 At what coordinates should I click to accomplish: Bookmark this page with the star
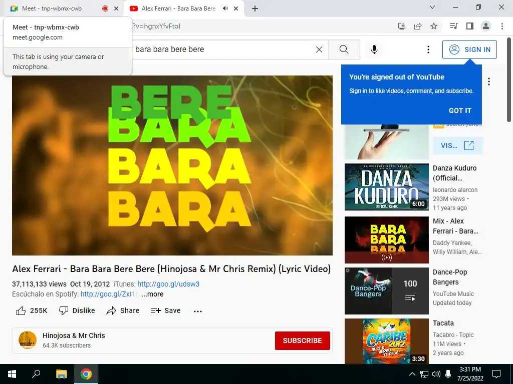coord(434,26)
